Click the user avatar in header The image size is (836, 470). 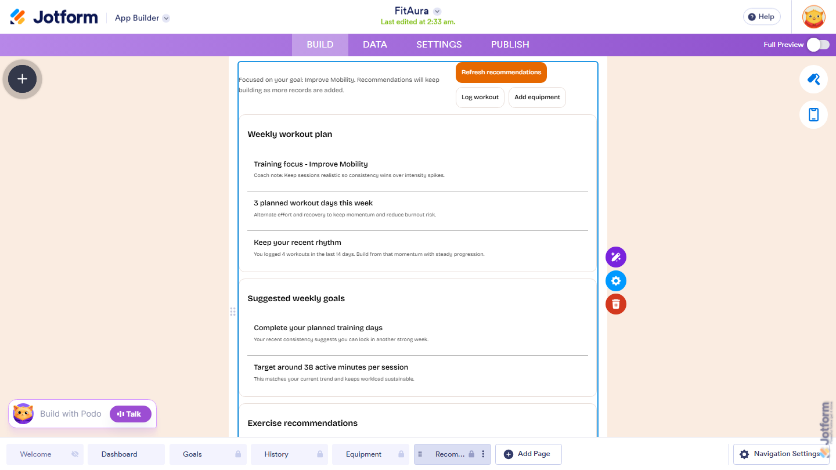pos(814,17)
